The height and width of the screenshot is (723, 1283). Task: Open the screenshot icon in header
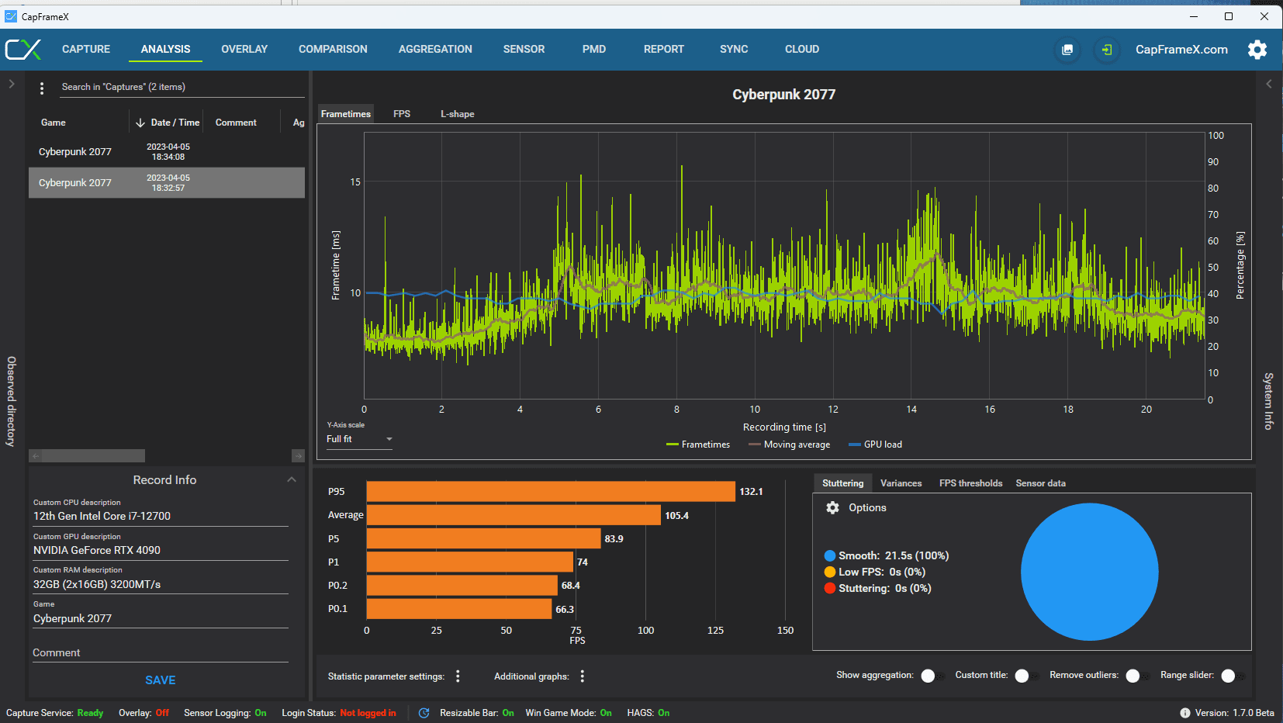1067,50
